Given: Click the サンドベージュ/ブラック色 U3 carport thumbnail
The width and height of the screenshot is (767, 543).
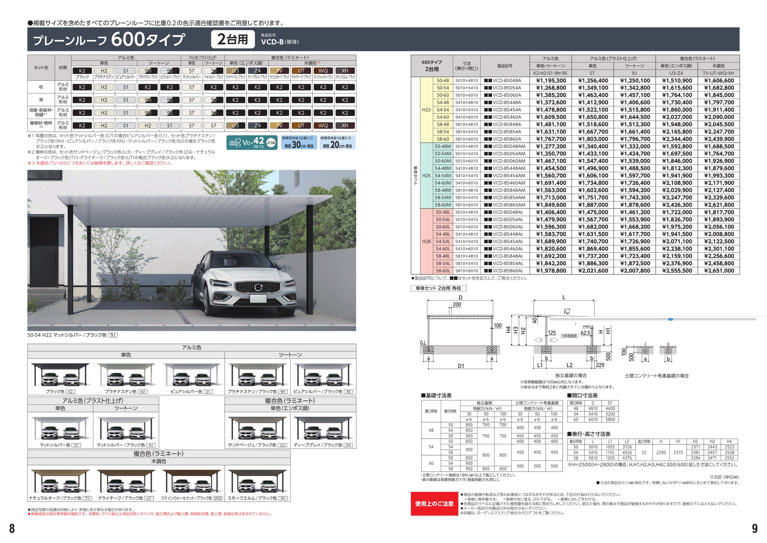Looking at the screenshot, I should point(257,428).
